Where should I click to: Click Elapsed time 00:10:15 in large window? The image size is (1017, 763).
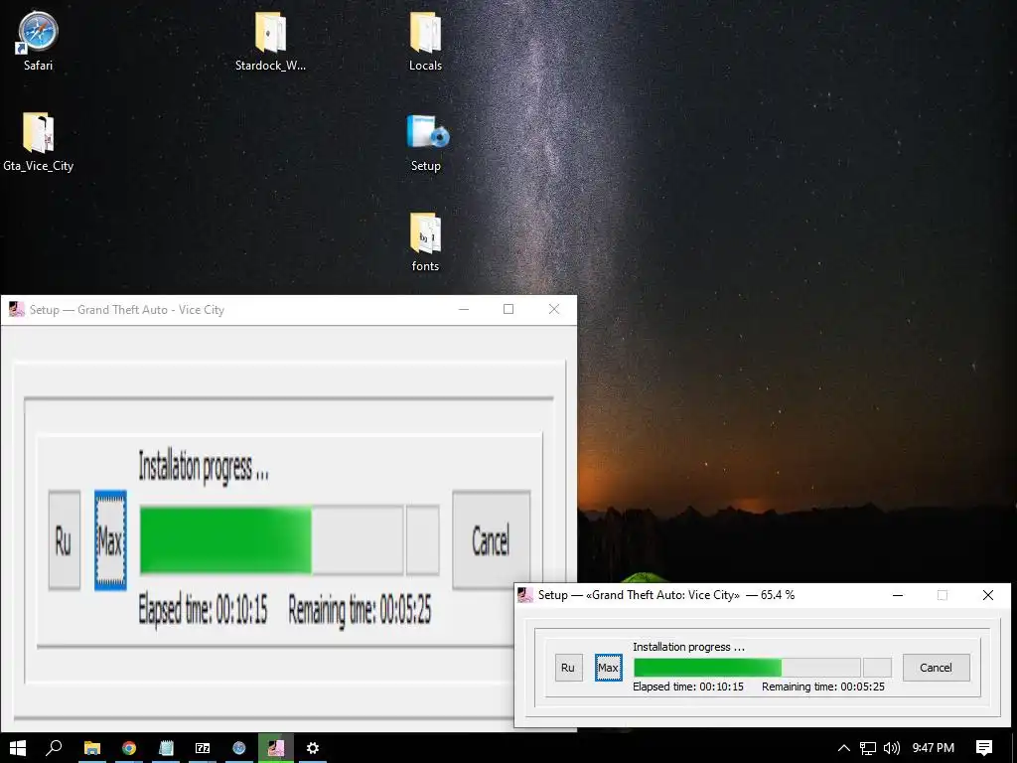click(x=203, y=610)
